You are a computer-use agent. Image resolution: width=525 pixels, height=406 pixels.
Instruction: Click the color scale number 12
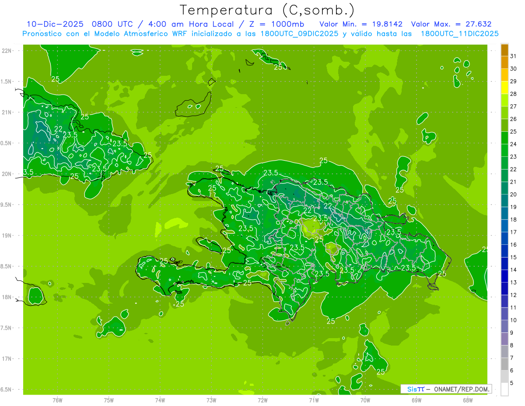(513, 295)
